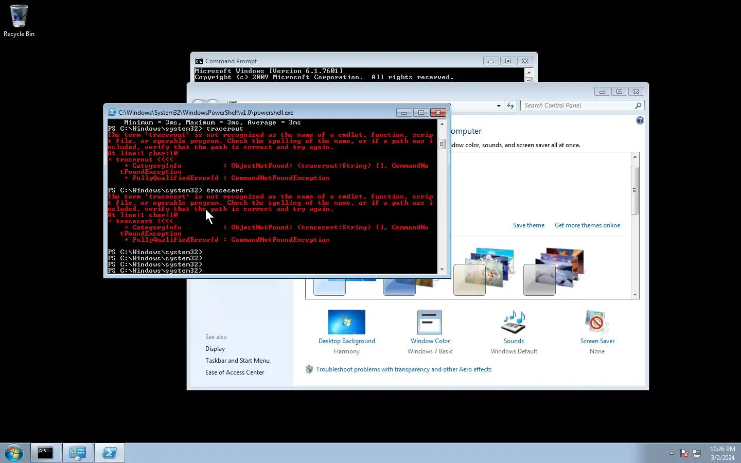This screenshot has width=741, height=463.
Task: Close the Command Prompt window
Action: click(x=525, y=61)
